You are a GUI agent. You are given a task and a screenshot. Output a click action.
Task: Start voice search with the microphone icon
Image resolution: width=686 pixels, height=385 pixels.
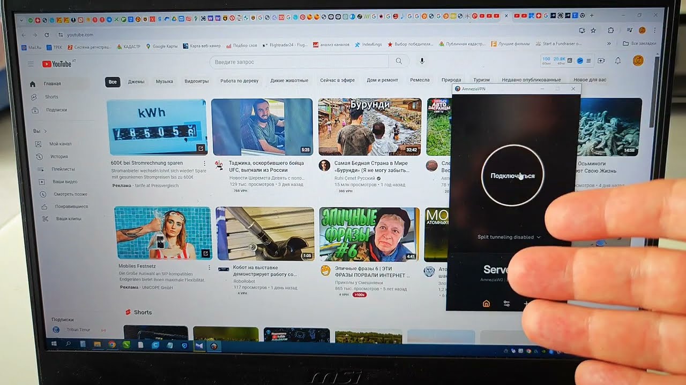[422, 61]
